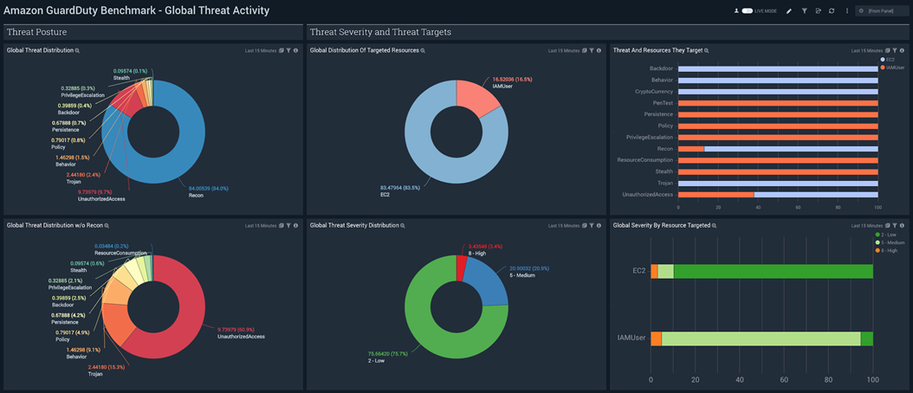The height and width of the screenshot is (393, 913).
Task: Click the dark green EC2 severity bar segment
Action: click(771, 271)
